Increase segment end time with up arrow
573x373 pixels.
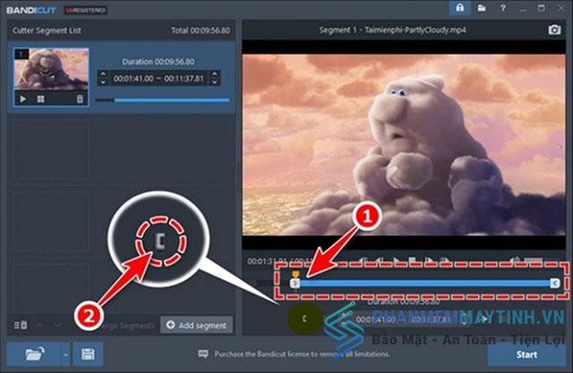coord(215,74)
